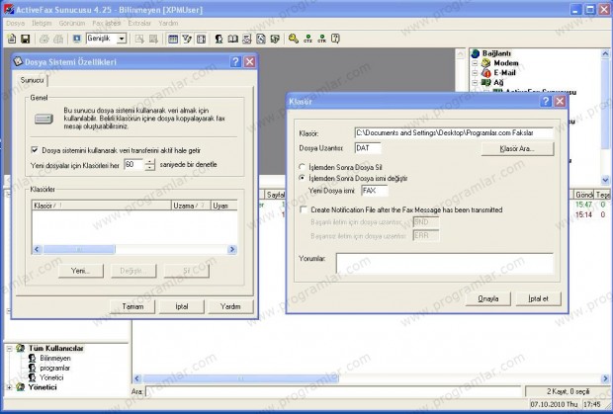Screen dimensions: 613x414
Task: Click the toolbar icon right of book
Action: [247, 39]
